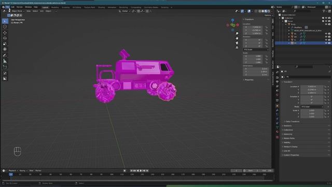332x187 pixels.
Task: Open the File menu
Action: (x=7, y=7)
